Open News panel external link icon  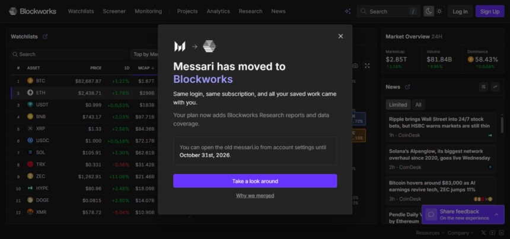pyautogui.click(x=407, y=87)
